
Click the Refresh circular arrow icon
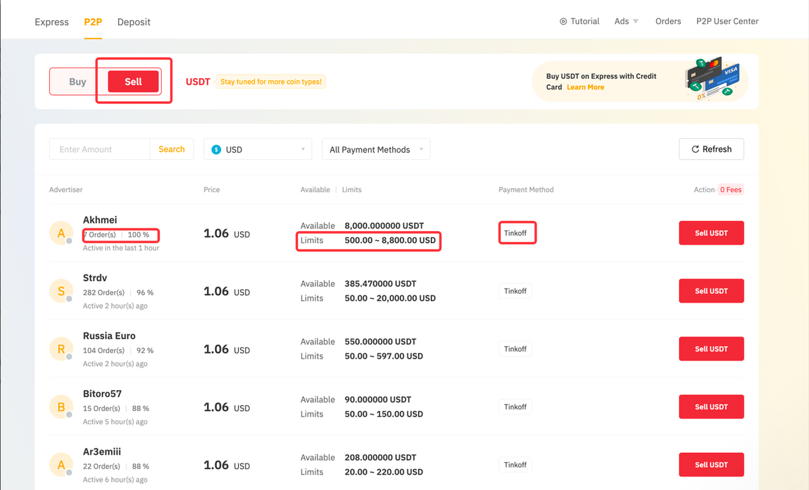[695, 150]
